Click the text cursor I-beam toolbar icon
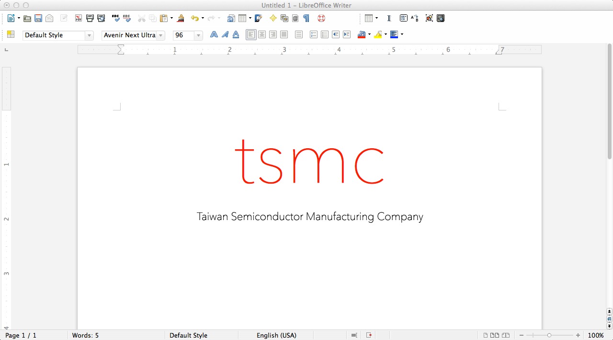This screenshot has width=613, height=340. 389,18
